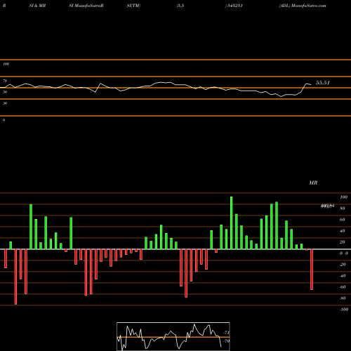Image resolution: width=351 pixels, height=351 pixels.
Task: Click the MR panel title label
Action: click(x=313, y=183)
